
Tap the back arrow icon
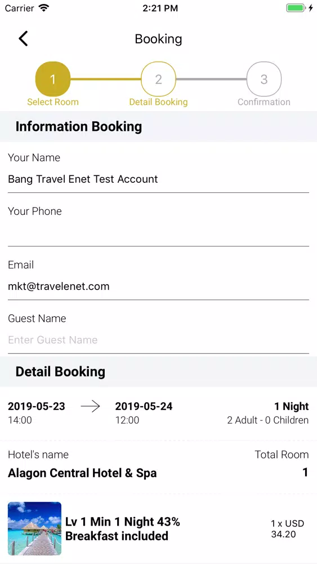tap(23, 38)
